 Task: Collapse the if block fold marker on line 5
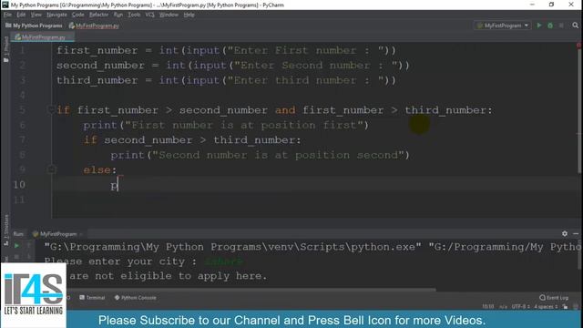click(51, 109)
